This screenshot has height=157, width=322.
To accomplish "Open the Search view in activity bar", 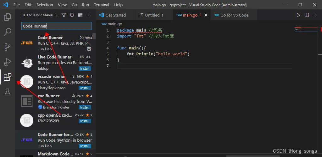I will pyautogui.click(x=8, y=32).
